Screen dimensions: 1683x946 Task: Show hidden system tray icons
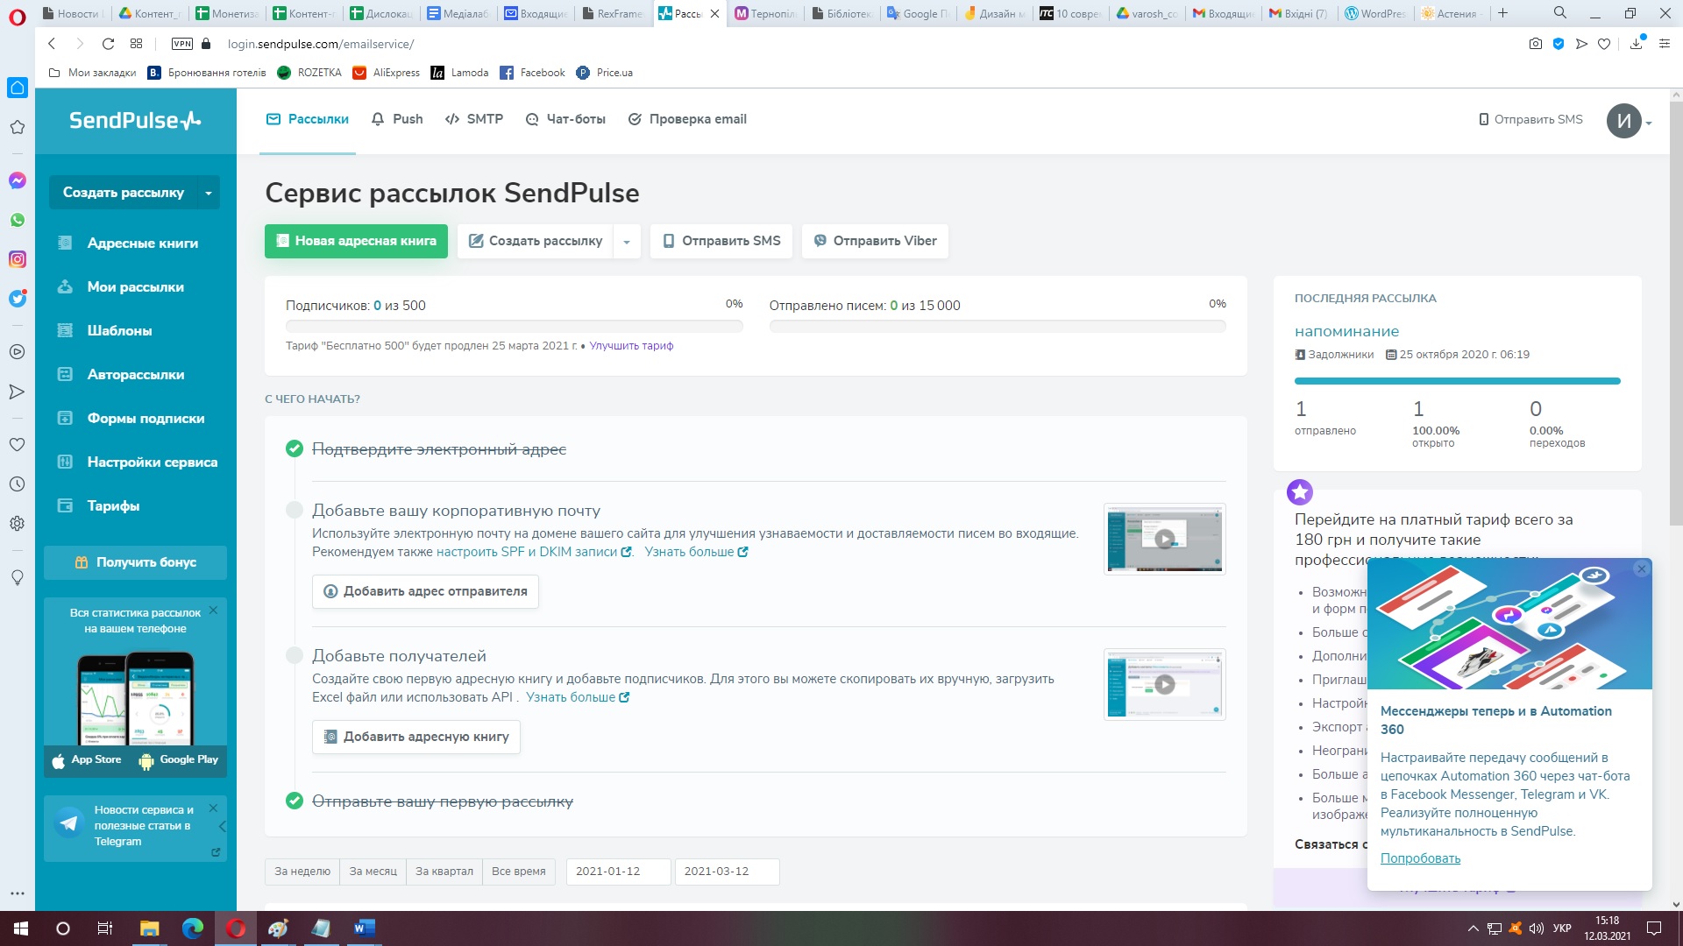point(1474,928)
